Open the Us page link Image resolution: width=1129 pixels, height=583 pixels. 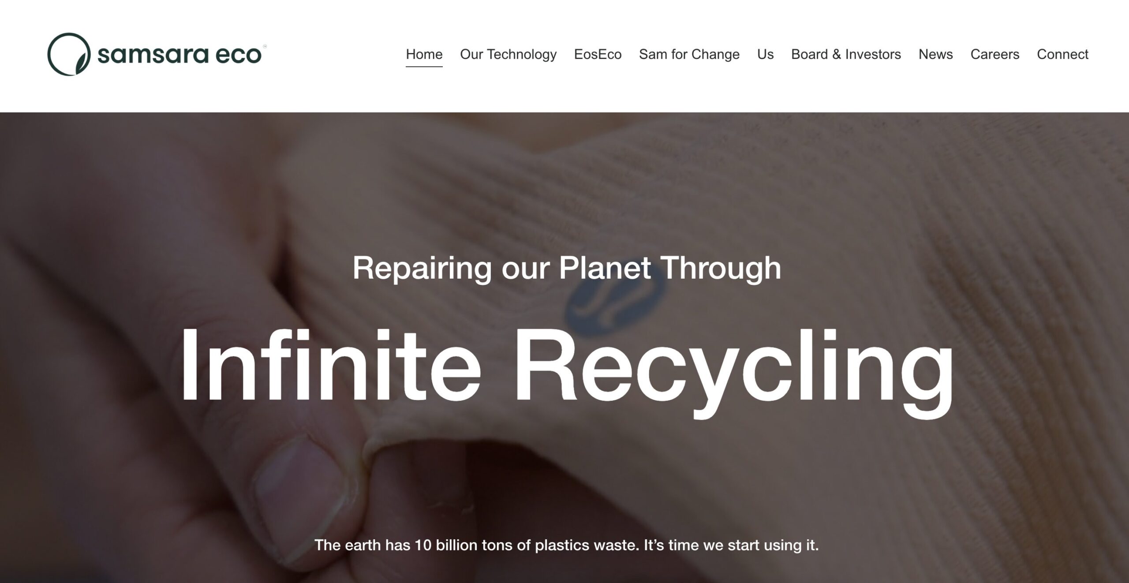coord(765,54)
